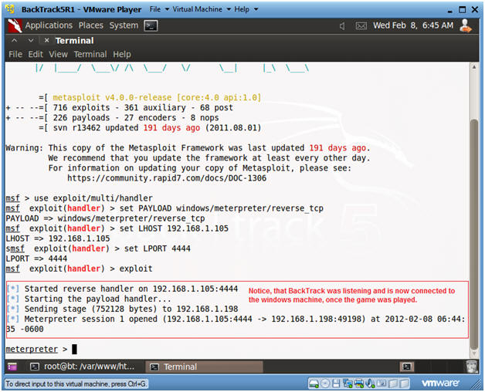Image resolution: width=485 pixels, height=392 pixels.
Task: Open the BackTrack dragon Applications icon
Action: 15,25
